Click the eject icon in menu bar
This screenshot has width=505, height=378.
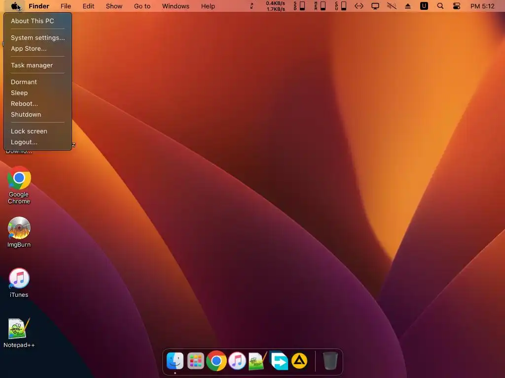point(408,6)
